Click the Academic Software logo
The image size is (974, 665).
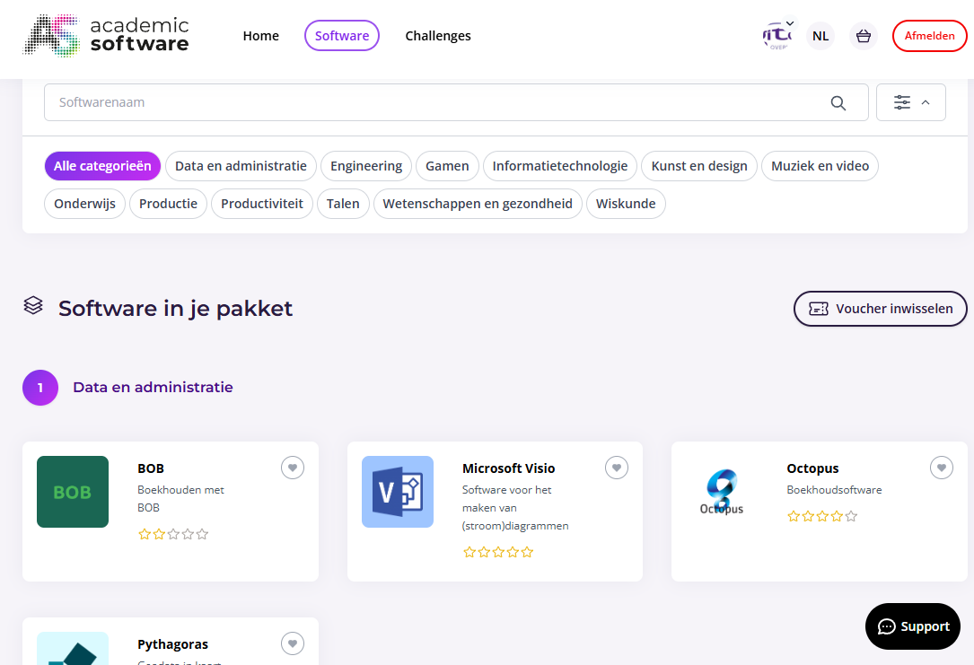[x=106, y=35]
